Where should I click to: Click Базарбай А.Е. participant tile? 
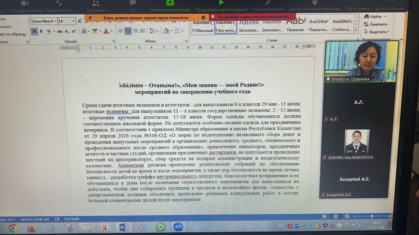[x=354, y=179]
